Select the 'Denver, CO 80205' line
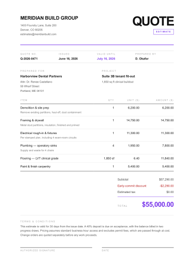The image size is (194, 275). click(x=31, y=30)
